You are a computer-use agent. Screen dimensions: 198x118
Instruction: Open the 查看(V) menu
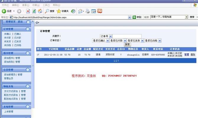click(x=26, y=5)
